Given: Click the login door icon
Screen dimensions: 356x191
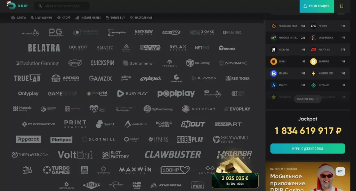Looking at the screenshot, I should coord(341,6).
